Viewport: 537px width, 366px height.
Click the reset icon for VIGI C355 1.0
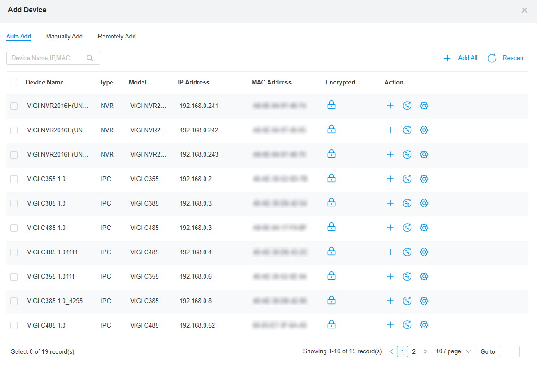(407, 179)
